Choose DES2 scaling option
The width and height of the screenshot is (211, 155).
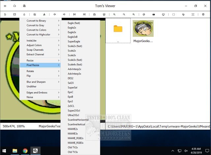tap(80, 78)
